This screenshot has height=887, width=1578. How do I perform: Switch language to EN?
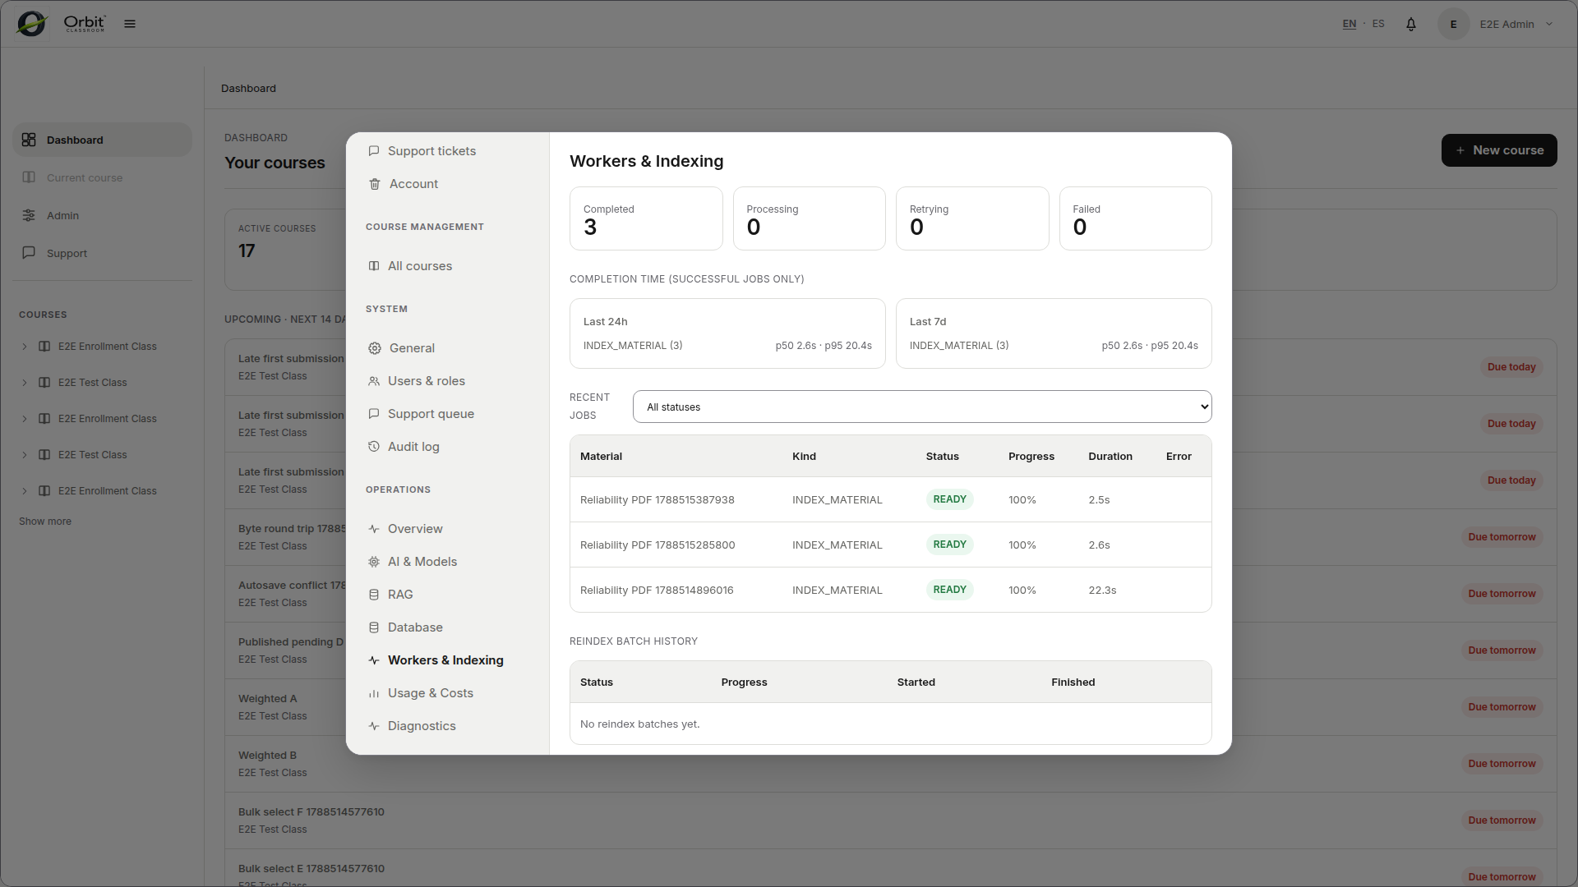pos(1350,24)
